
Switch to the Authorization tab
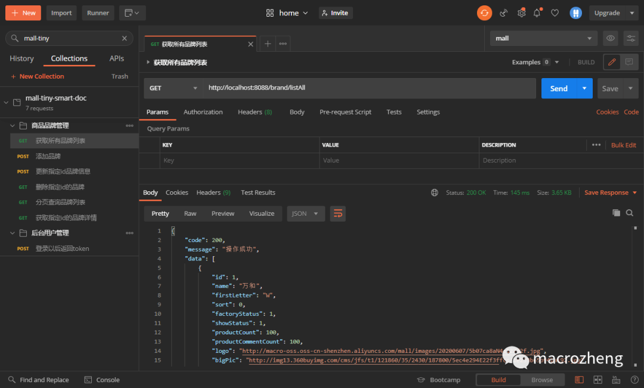[203, 112]
